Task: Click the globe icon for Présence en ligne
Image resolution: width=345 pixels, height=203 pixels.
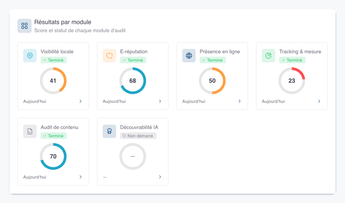Action: coord(189,56)
